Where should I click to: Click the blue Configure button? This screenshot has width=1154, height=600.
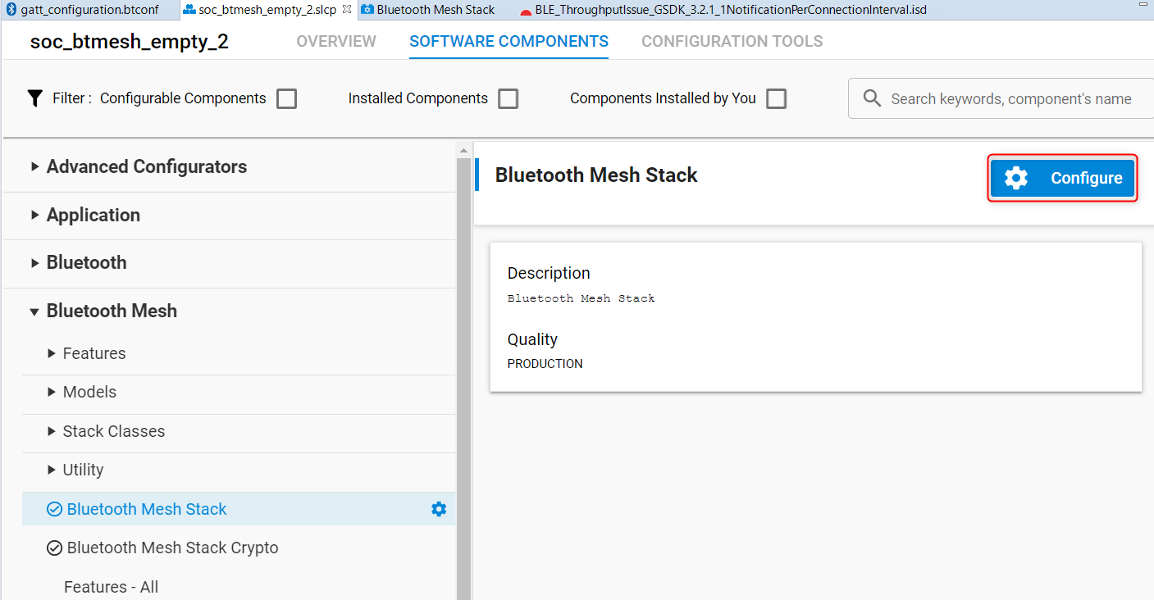pos(1062,178)
